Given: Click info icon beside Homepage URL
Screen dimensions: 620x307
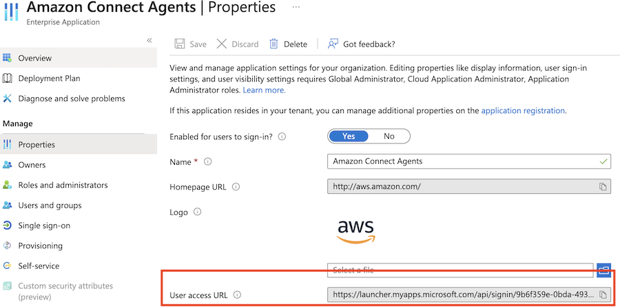Looking at the screenshot, I should [236, 187].
